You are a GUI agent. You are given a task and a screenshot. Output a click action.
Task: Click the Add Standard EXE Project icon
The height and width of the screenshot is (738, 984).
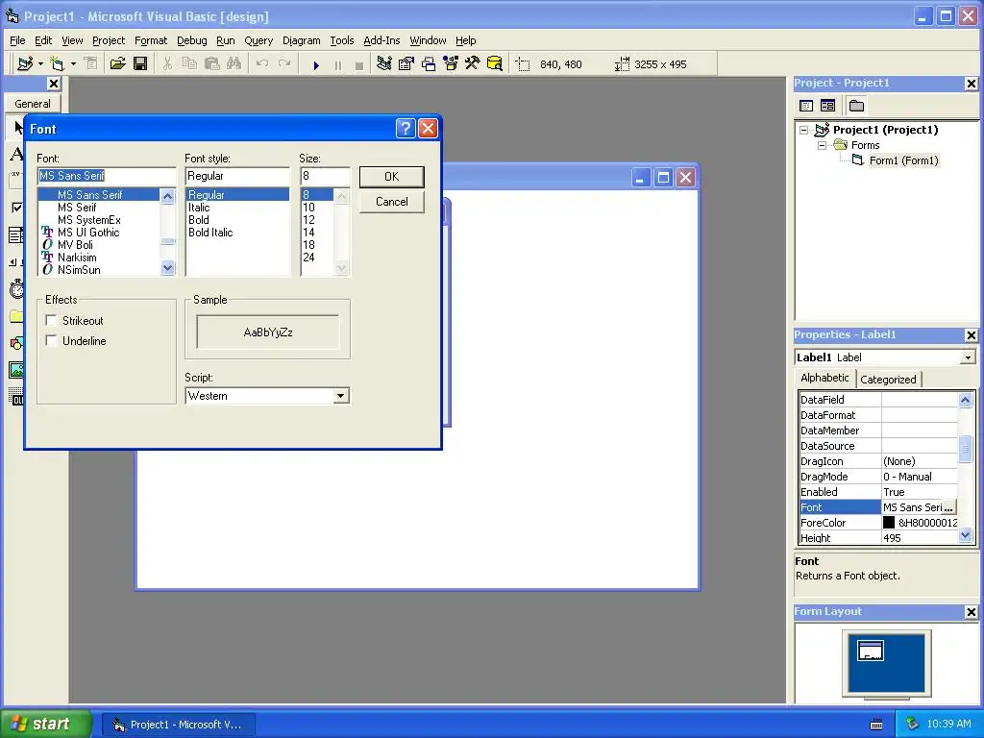(25, 64)
